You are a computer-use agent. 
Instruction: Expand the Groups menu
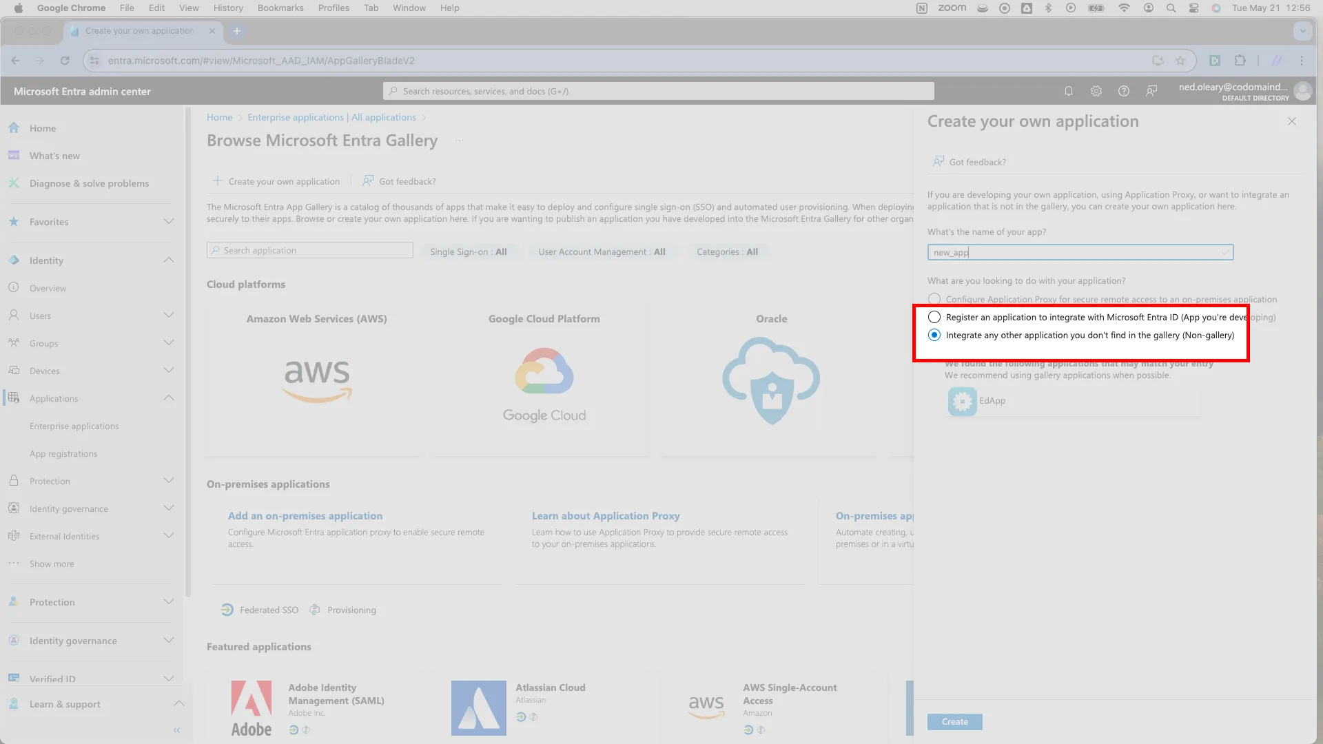click(169, 343)
